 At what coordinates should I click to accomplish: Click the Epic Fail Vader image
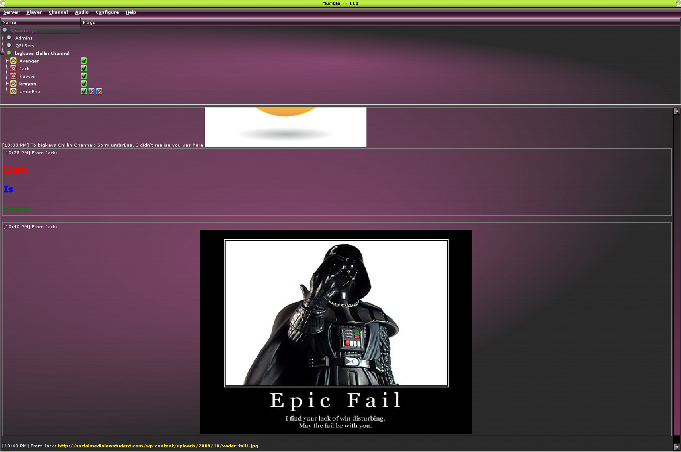click(x=336, y=331)
